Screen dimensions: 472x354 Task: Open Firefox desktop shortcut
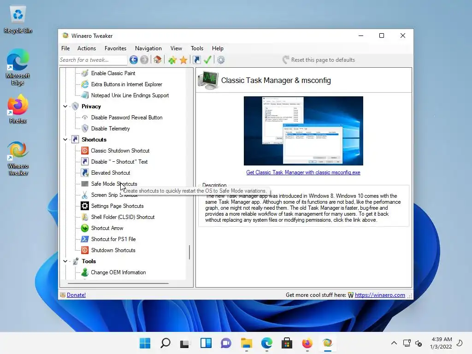pyautogui.click(x=18, y=109)
